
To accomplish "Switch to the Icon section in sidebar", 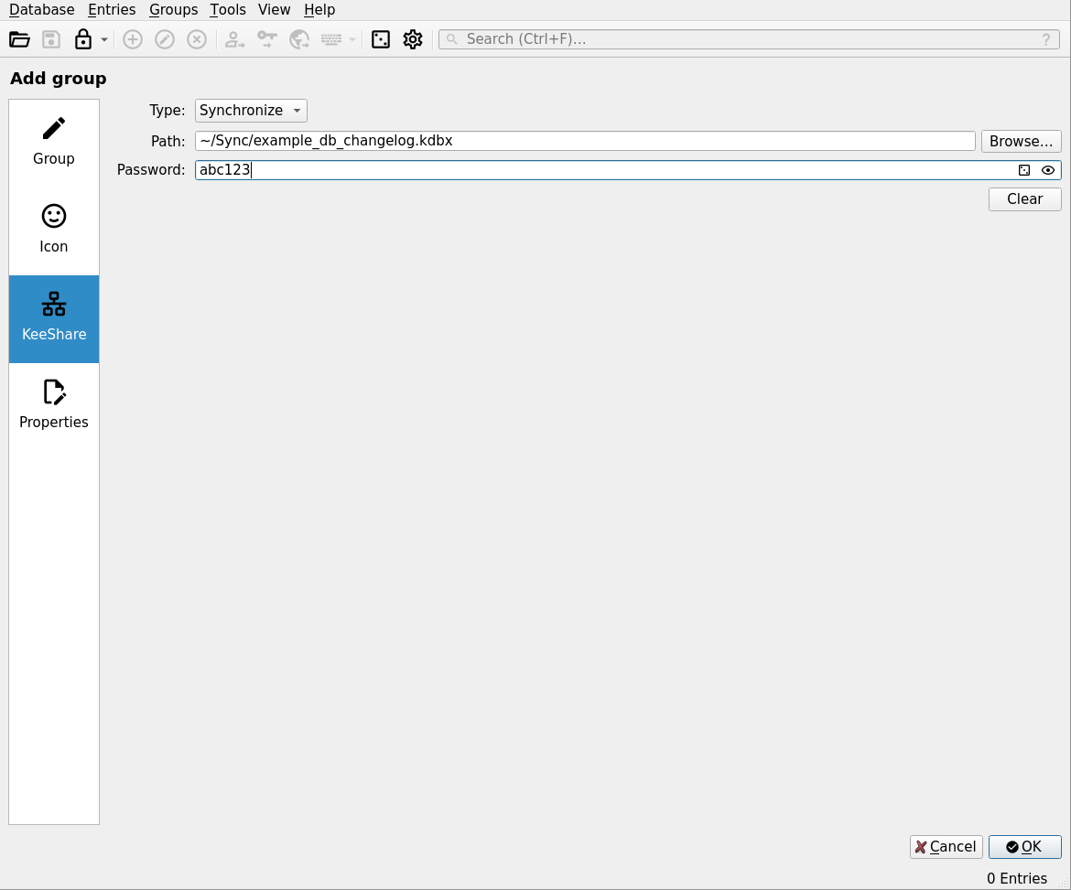I will click(x=54, y=229).
